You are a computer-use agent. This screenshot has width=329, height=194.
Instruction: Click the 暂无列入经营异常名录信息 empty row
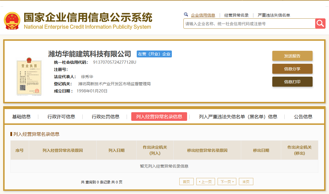point(164,166)
